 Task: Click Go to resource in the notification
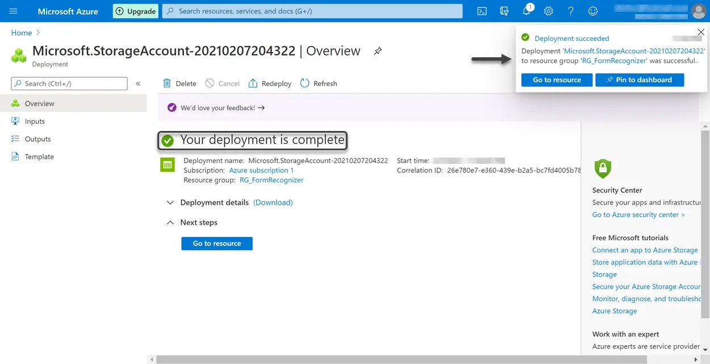point(557,80)
